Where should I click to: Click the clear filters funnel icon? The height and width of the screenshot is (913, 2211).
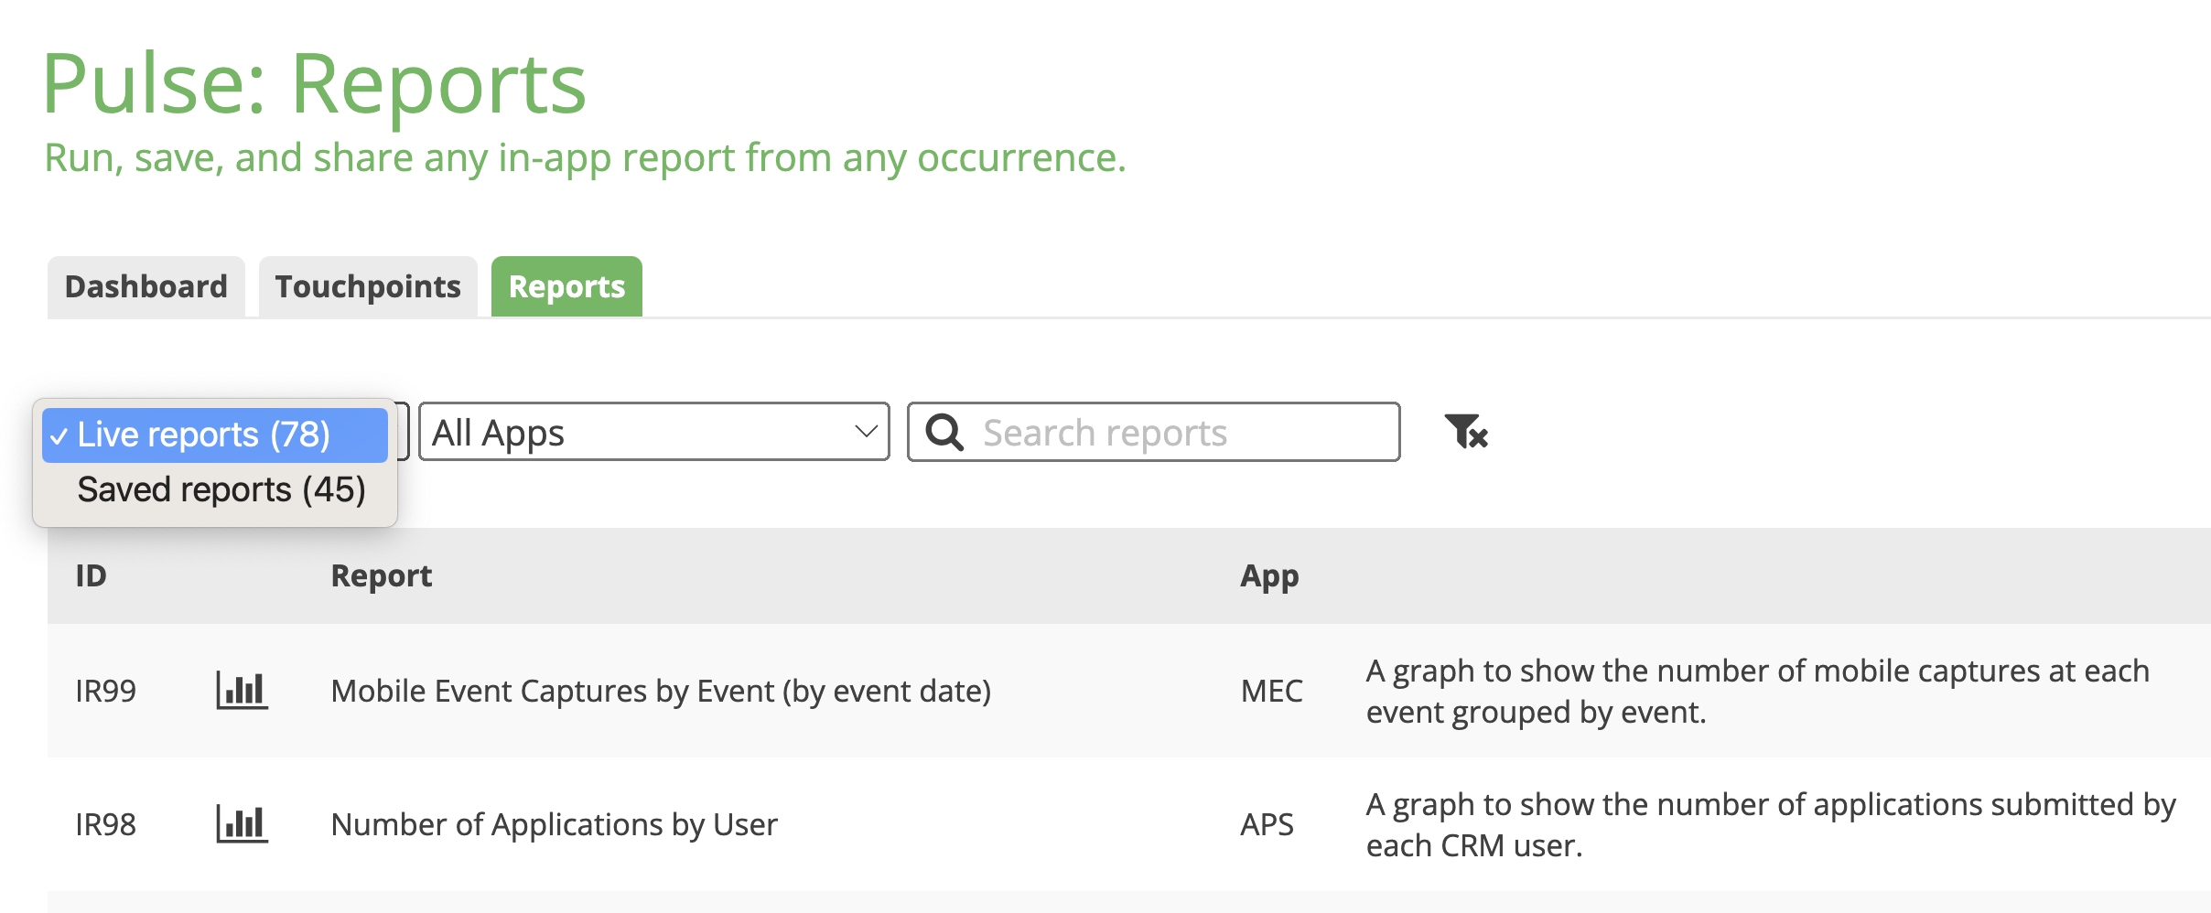1465,432
